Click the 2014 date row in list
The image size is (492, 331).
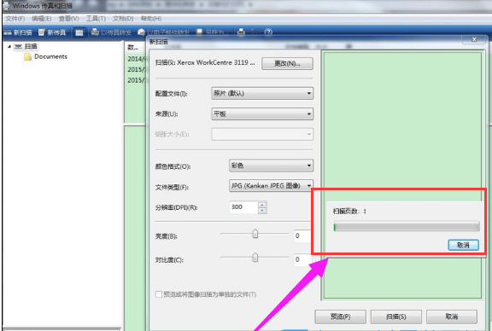[x=136, y=59]
